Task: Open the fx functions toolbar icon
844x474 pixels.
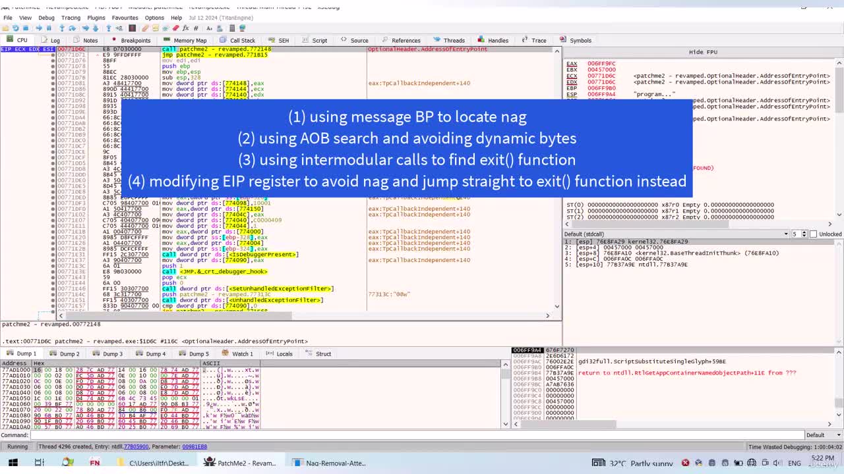Action: click(185, 28)
